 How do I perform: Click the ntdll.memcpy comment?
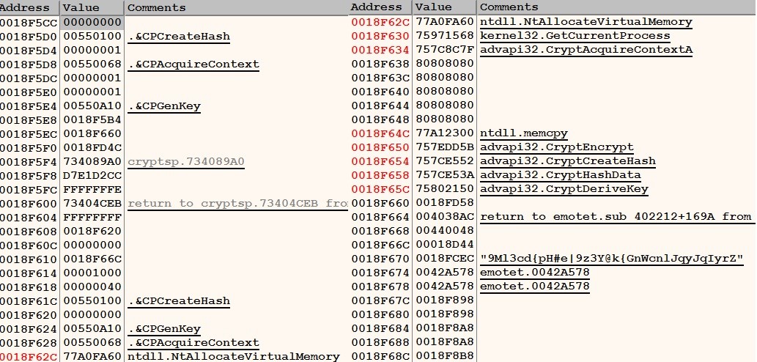pos(524,133)
